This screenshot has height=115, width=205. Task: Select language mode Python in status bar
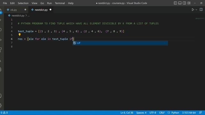point(175,113)
